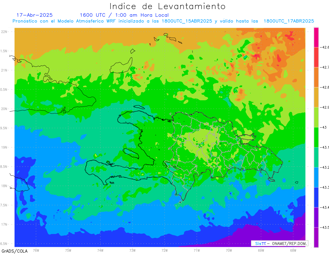This screenshot has height=254, width=329.
Task: Click the legend value '-43.3'
Action: pos(325,187)
